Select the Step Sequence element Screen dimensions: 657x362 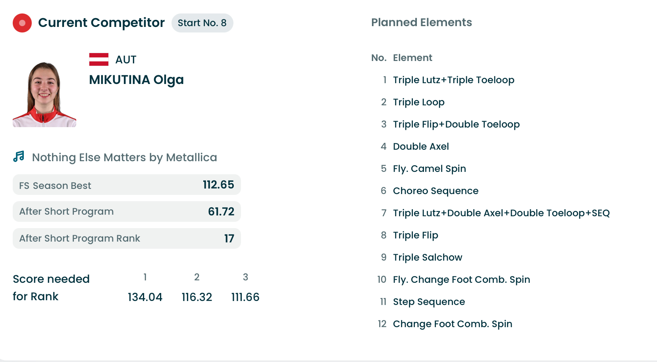[429, 302]
